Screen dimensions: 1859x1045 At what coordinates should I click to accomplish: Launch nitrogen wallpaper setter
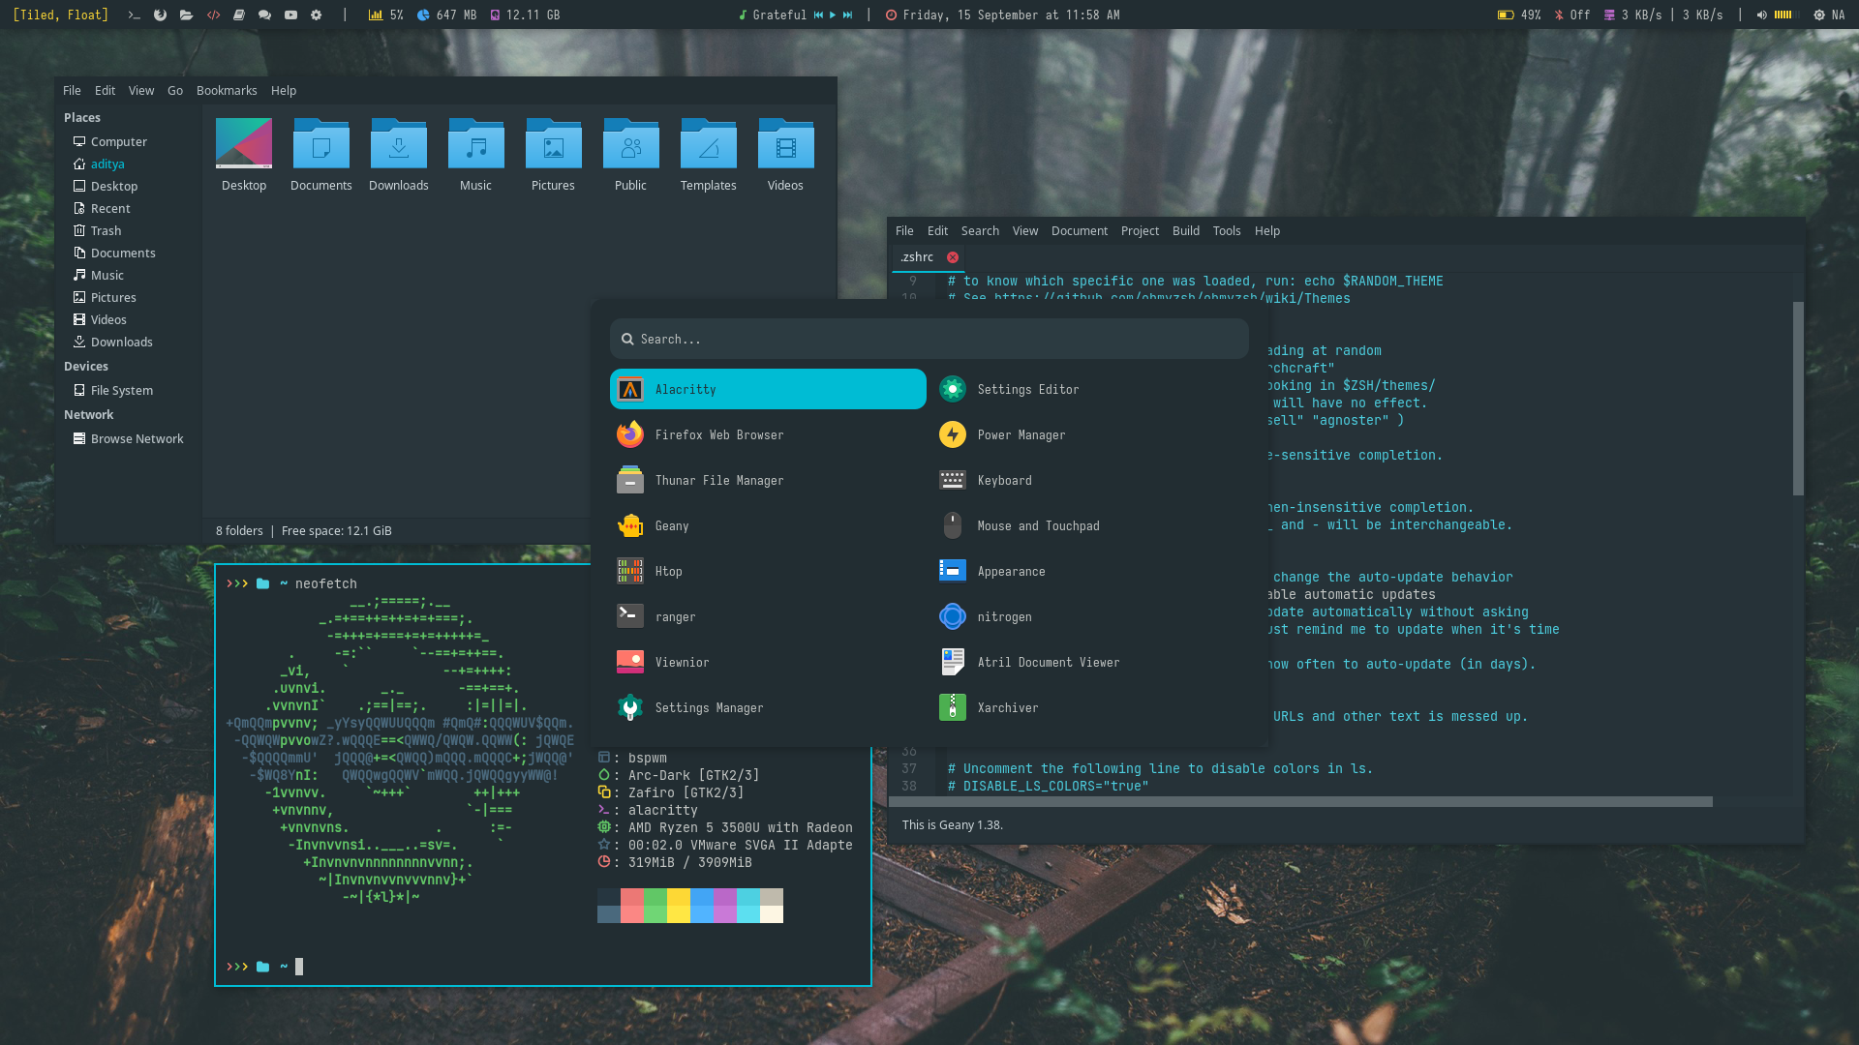pos(1004,617)
